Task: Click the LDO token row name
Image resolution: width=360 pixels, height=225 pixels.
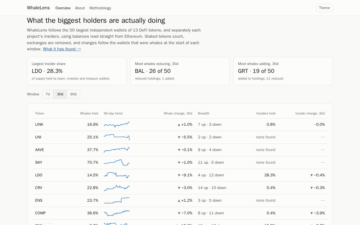Action: click(39, 175)
